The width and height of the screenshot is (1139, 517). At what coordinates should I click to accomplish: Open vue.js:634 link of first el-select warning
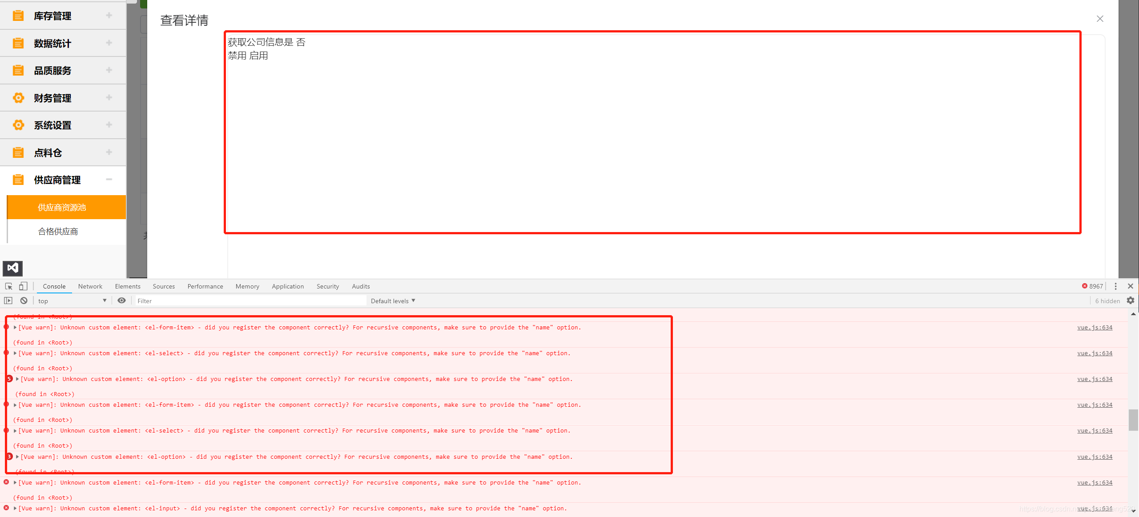coord(1095,353)
